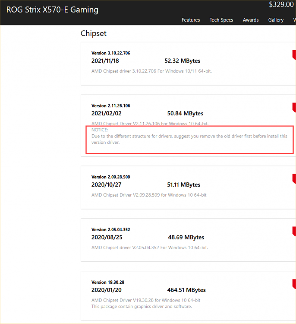296x324 pixels.
Task: Open the Features tab
Action: pos(191,20)
